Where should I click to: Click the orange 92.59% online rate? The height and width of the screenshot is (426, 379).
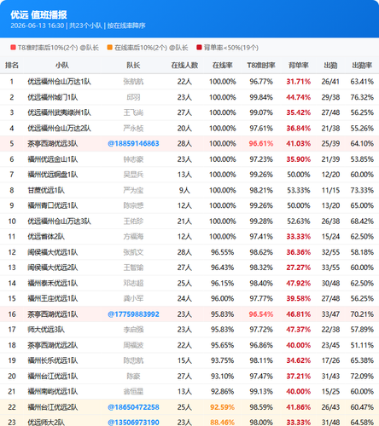coord(223,407)
